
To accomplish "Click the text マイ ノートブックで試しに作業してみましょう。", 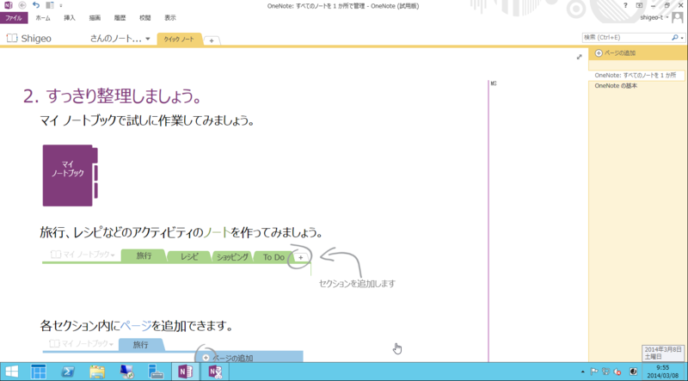I will pyautogui.click(x=147, y=120).
